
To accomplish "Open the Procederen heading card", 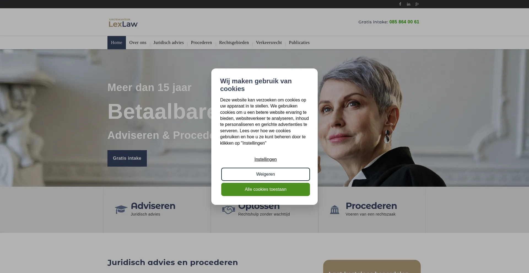I will coord(371,206).
